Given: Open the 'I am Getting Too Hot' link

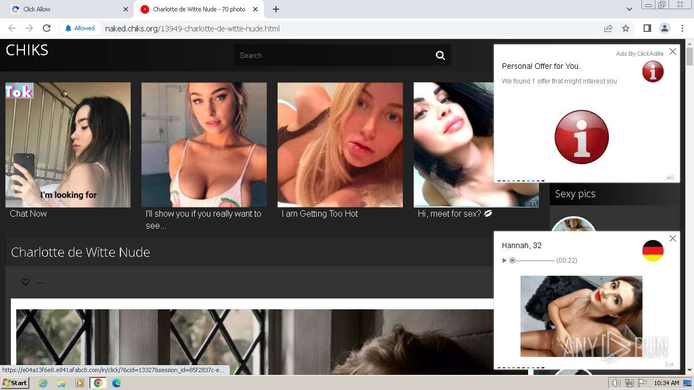Looking at the screenshot, I should click(320, 213).
